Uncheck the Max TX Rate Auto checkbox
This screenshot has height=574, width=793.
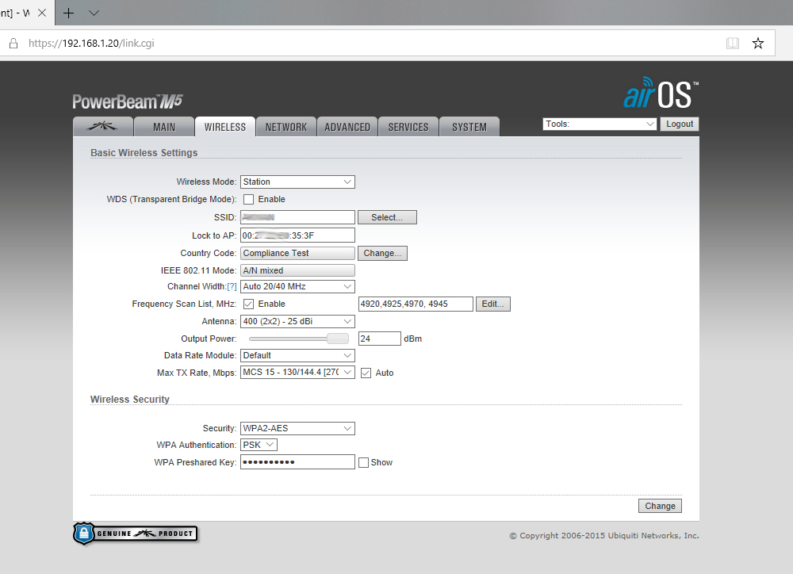(x=366, y=373)
